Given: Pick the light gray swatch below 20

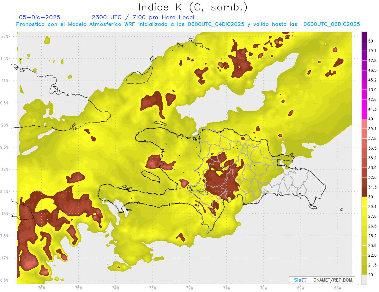Looking at the screenshot, I should 364,279.
